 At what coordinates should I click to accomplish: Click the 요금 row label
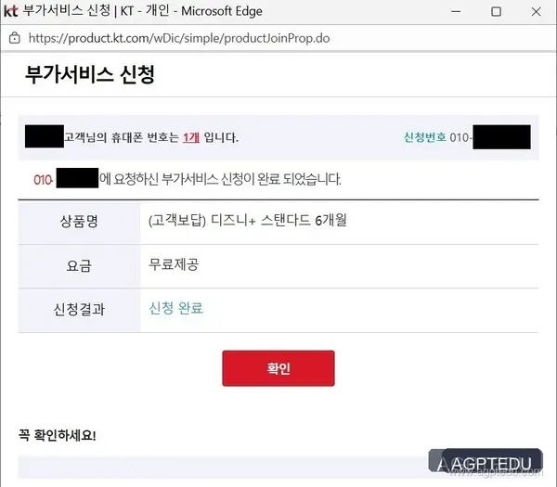coord(79,266)
